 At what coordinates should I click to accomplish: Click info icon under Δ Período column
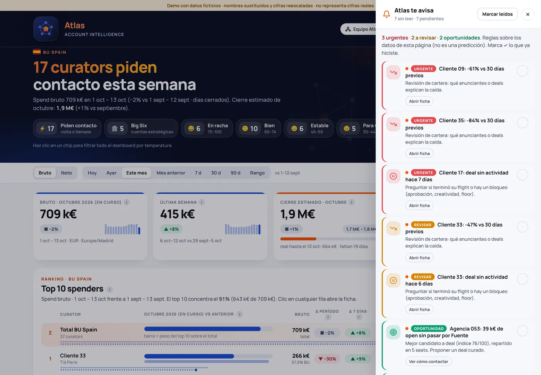click(x=328, y=317)
